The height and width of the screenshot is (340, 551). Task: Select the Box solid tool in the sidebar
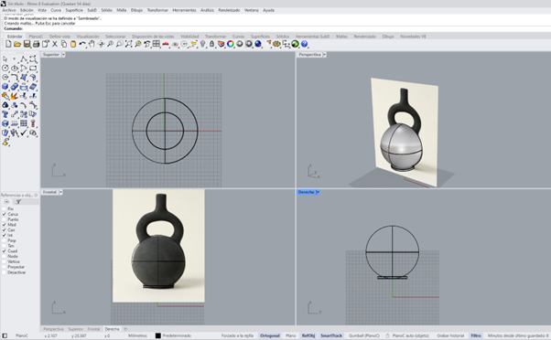pyautogui.click(x=5, y=87)
